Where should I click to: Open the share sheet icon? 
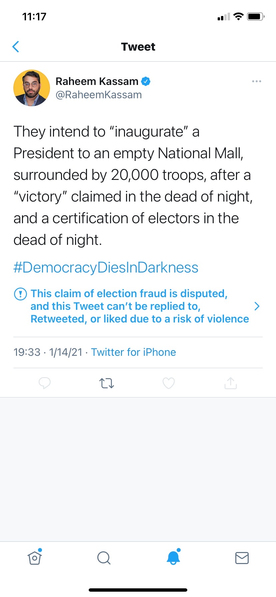tap(231, 383)
